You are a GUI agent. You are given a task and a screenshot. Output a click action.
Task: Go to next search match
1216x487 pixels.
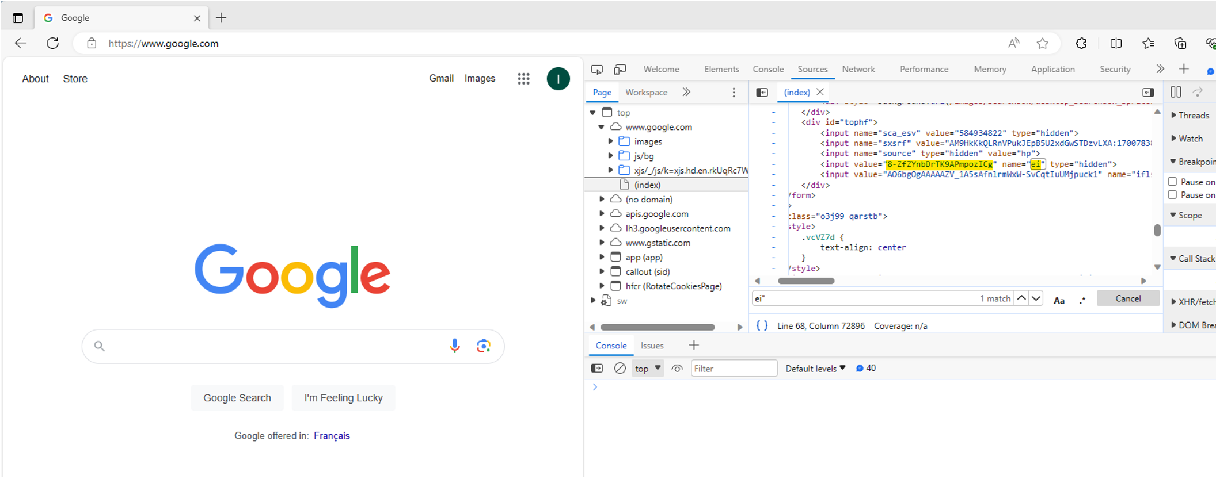pos(1036,298)
